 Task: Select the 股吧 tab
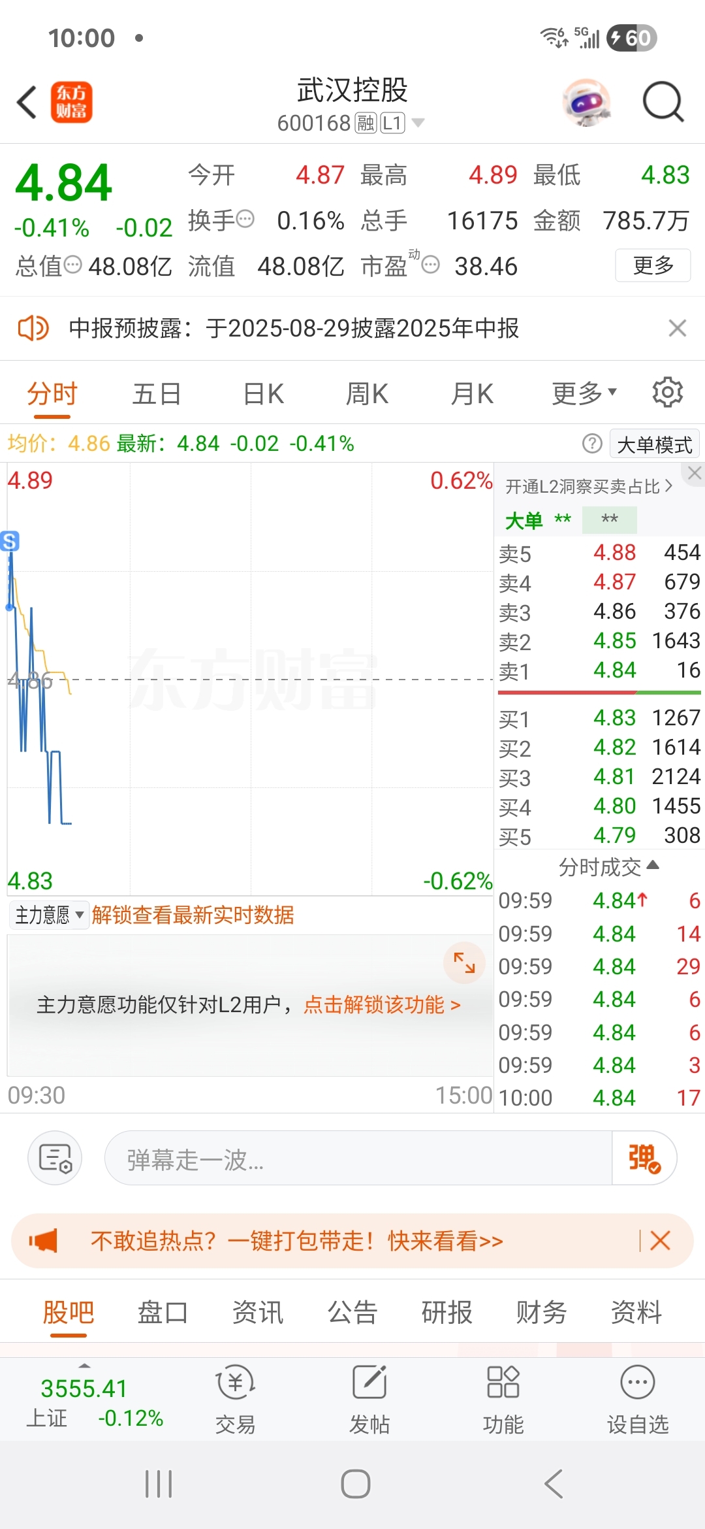pyautogui.click(x=69, y=1312)
